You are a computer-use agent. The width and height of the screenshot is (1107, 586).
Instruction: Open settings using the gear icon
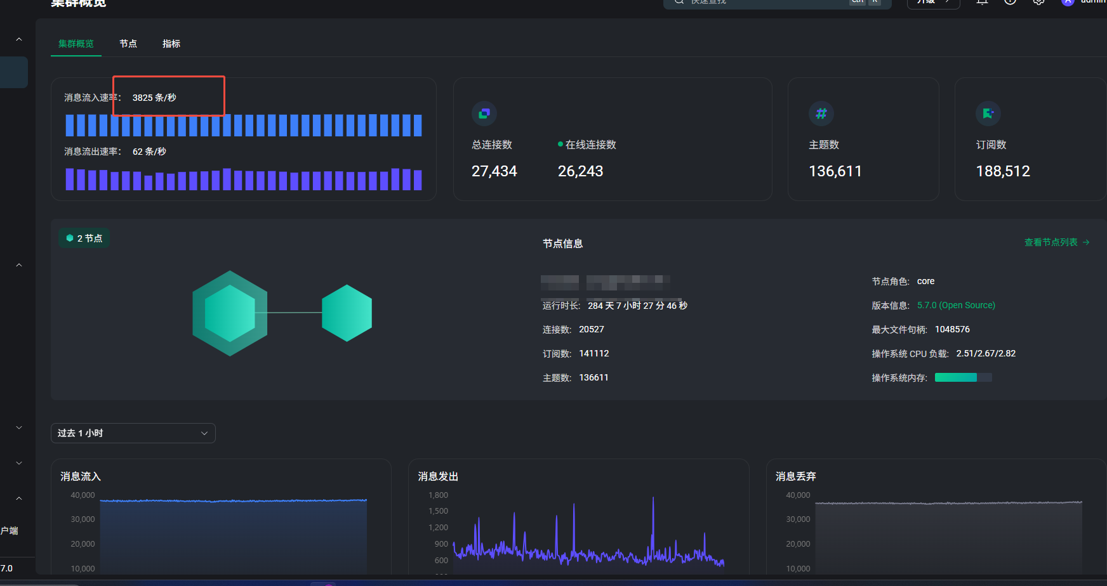tap(1038, 2)
